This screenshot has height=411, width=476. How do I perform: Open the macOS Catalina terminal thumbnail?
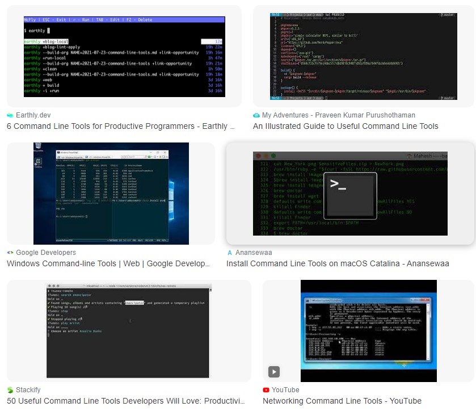(x=350, y=194)
